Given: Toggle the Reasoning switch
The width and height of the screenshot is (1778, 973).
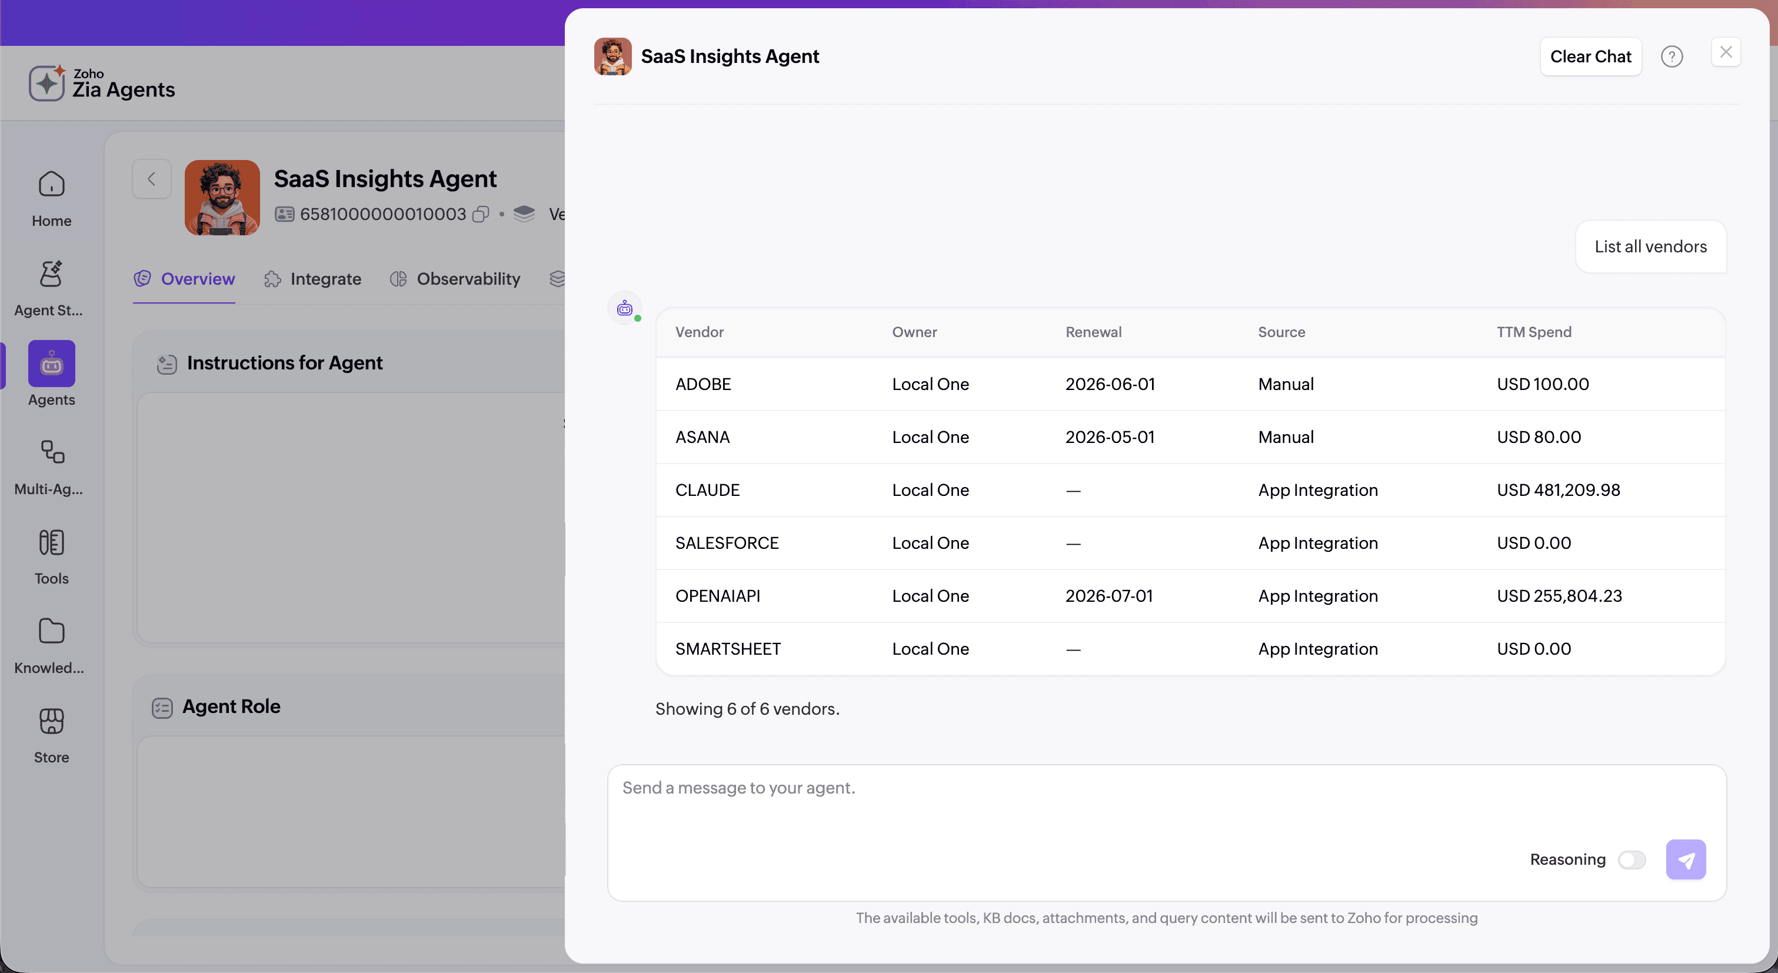Looking at the screenshot, I should tap(1632, 860).
